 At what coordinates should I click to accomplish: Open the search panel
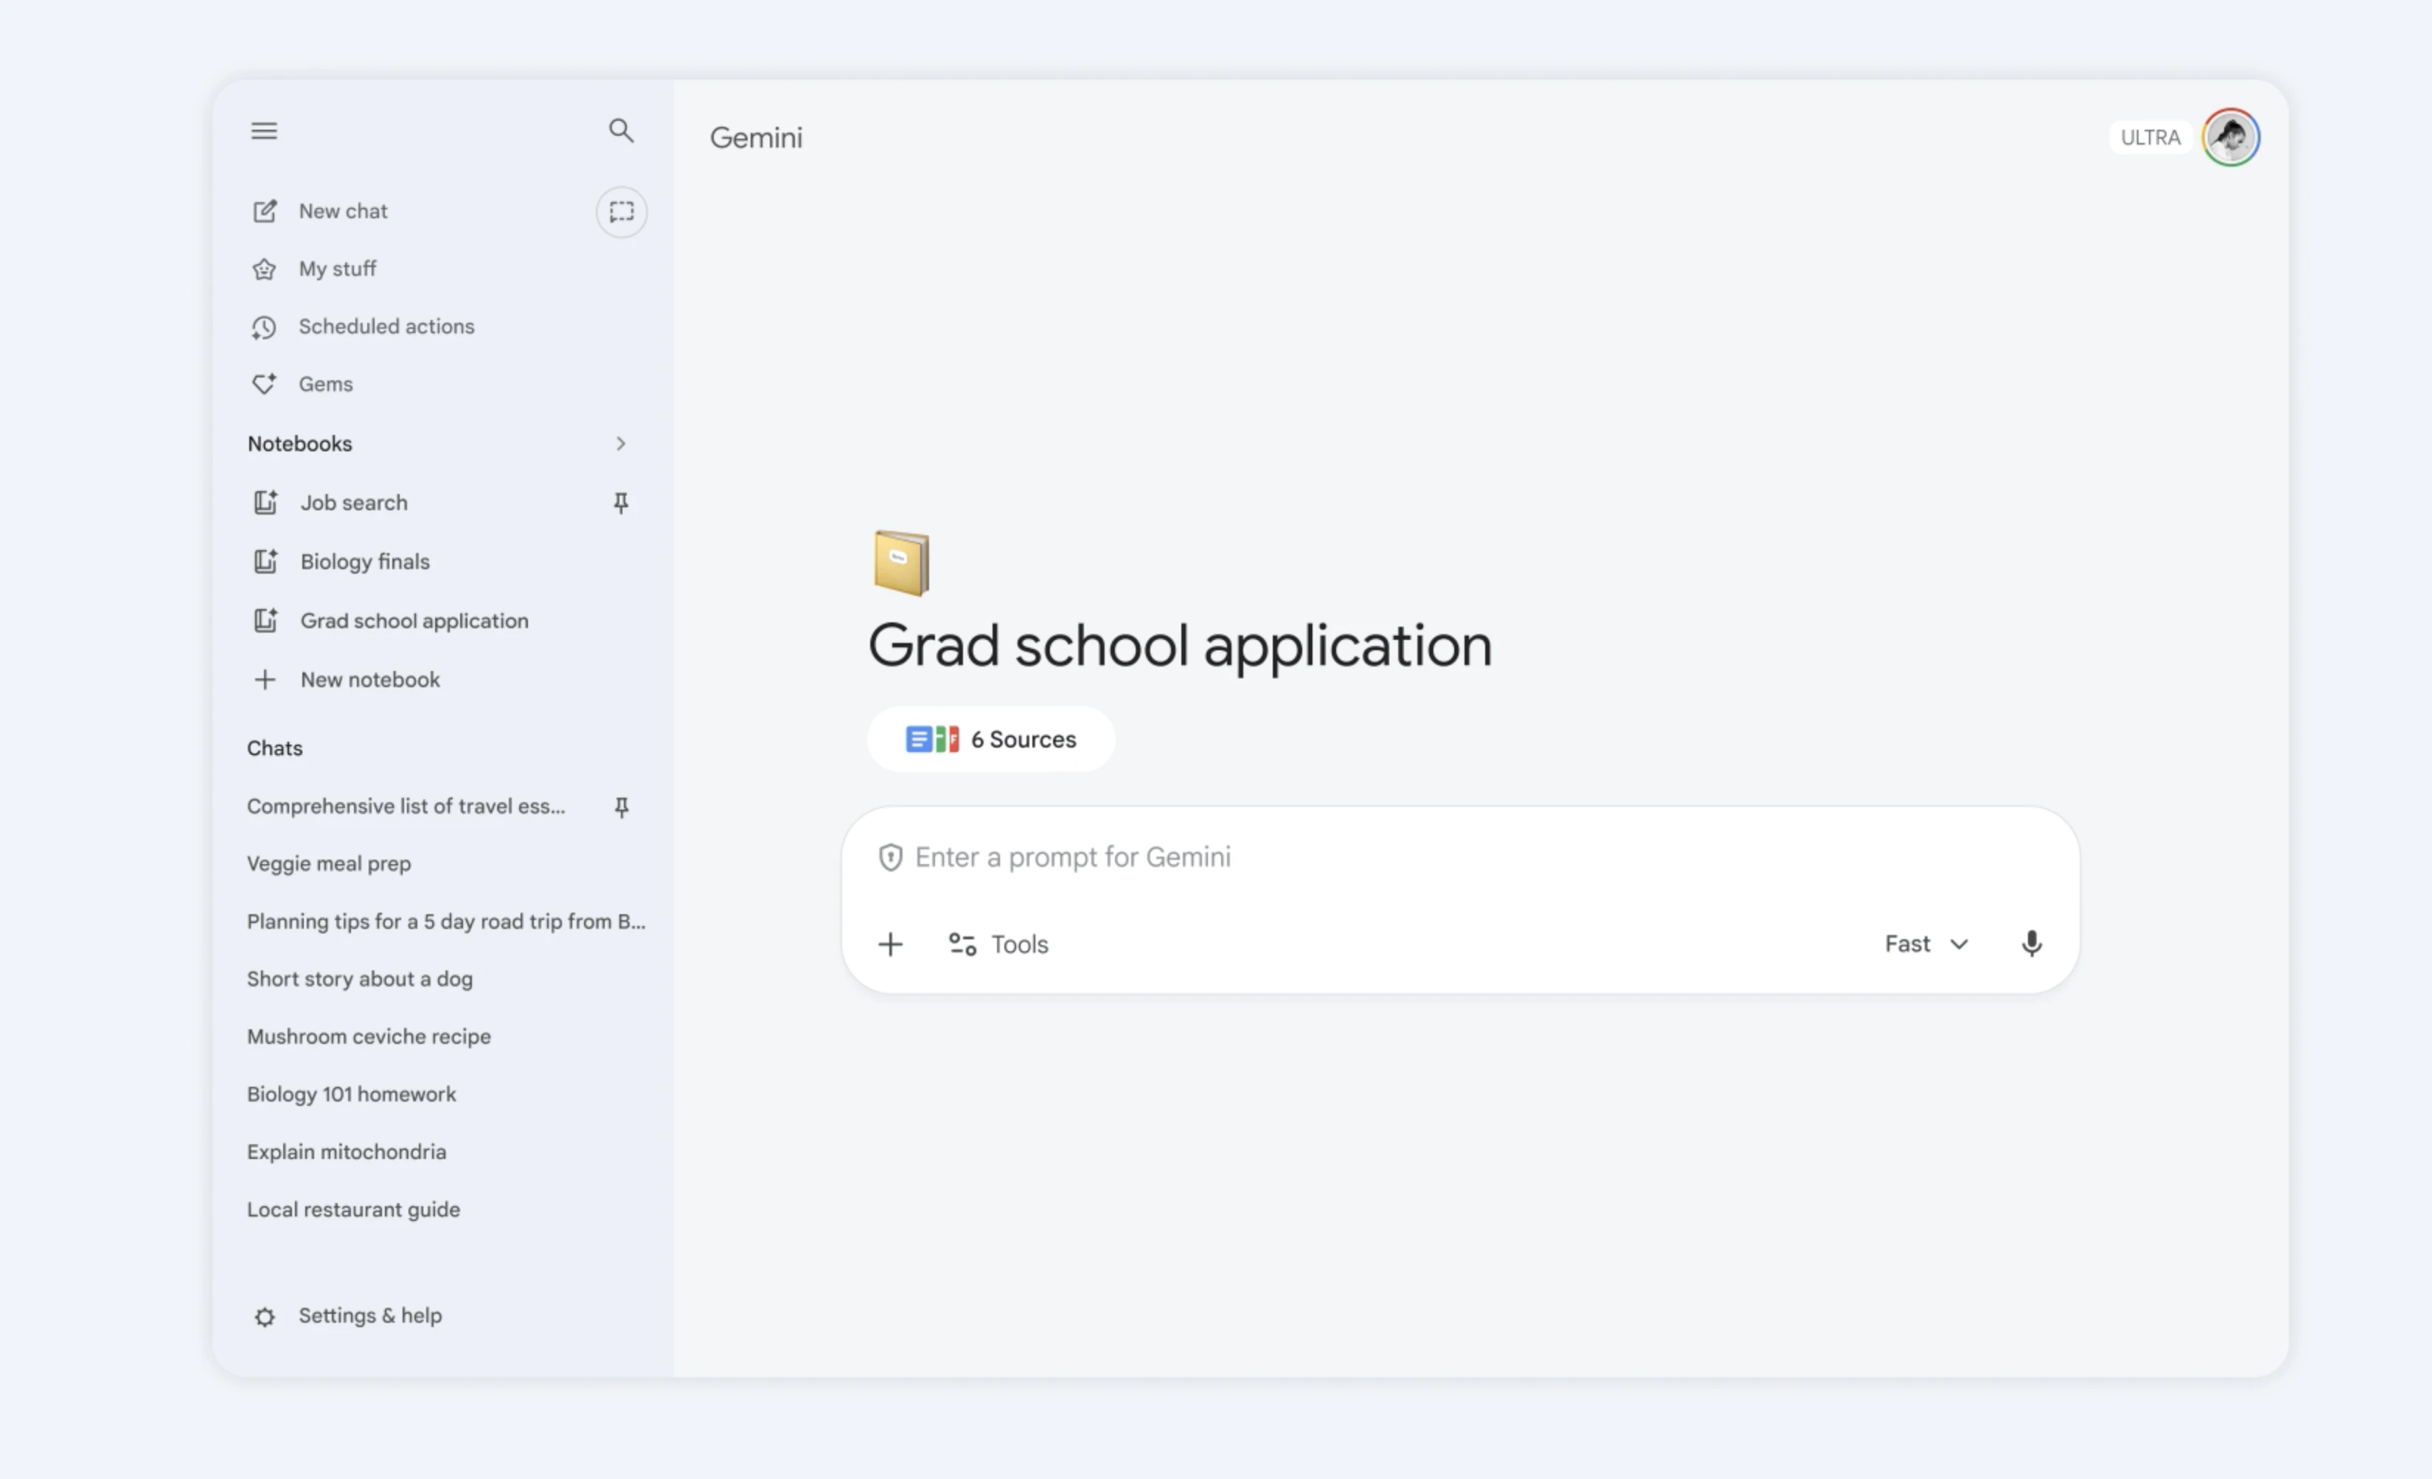(622, 130)
